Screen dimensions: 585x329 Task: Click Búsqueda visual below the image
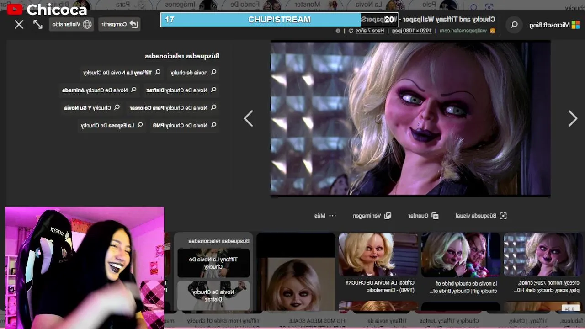481,216
